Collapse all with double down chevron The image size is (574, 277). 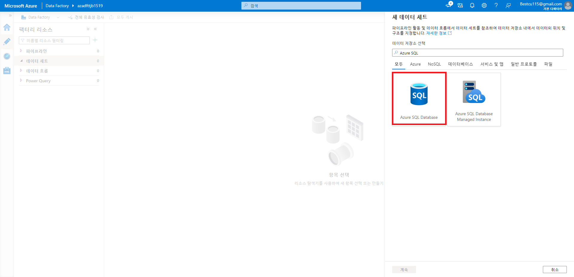point(88,29)
